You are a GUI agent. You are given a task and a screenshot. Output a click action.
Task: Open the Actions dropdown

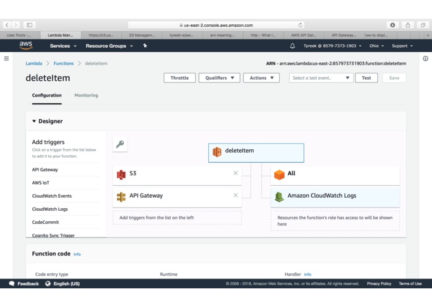pos(261,78)
